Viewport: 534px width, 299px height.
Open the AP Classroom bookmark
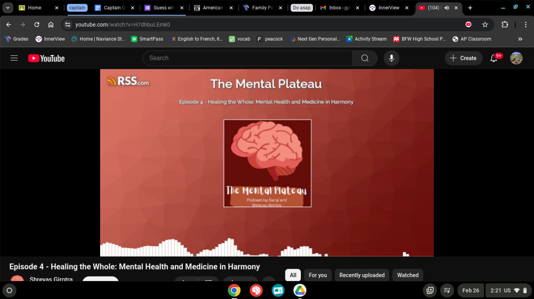click(x=471, y=39)
